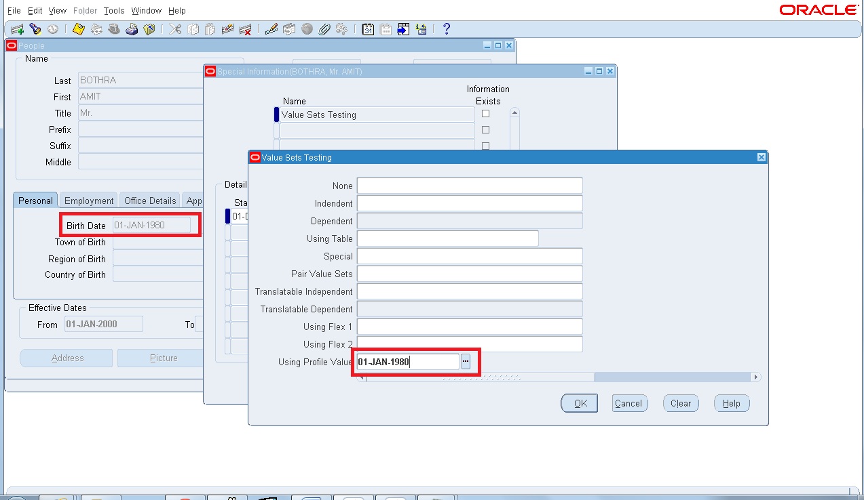Toggle the second Information Exists checkbox
This screenshot has height=500, width=864.
pos(487,129)
